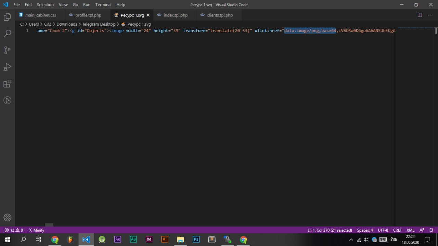The height and width of the screenshot is (246, 438).
Task: Open Adobe Audition from taskbar
Action: point(133,239)
